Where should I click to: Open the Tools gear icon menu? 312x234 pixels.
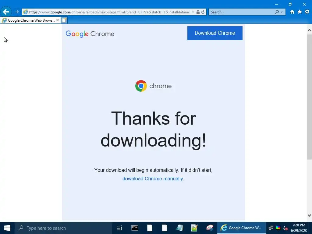307,12
